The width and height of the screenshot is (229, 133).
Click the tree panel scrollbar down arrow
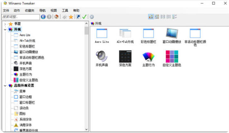tap(86, 129)
